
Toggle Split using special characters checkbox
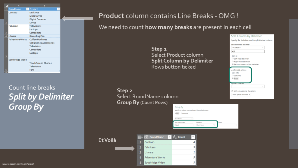click(x=233, y=91)
